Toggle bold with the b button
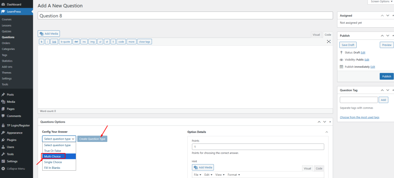This screenshot has width=394, height=178. [x=42, y=41]
